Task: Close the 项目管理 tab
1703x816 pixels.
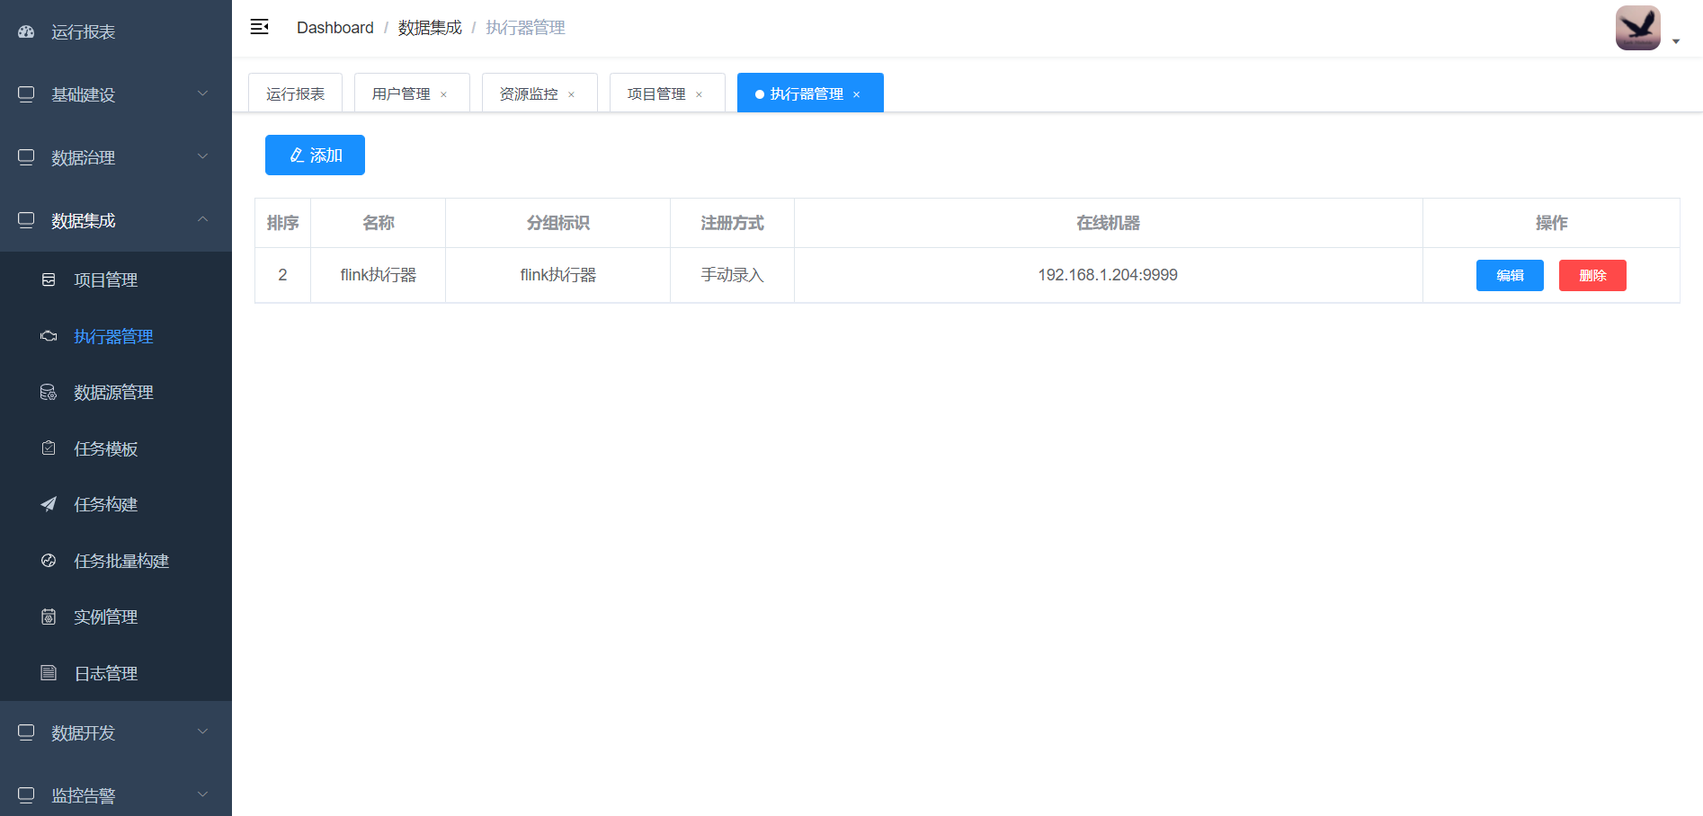Action: (699, 94)
